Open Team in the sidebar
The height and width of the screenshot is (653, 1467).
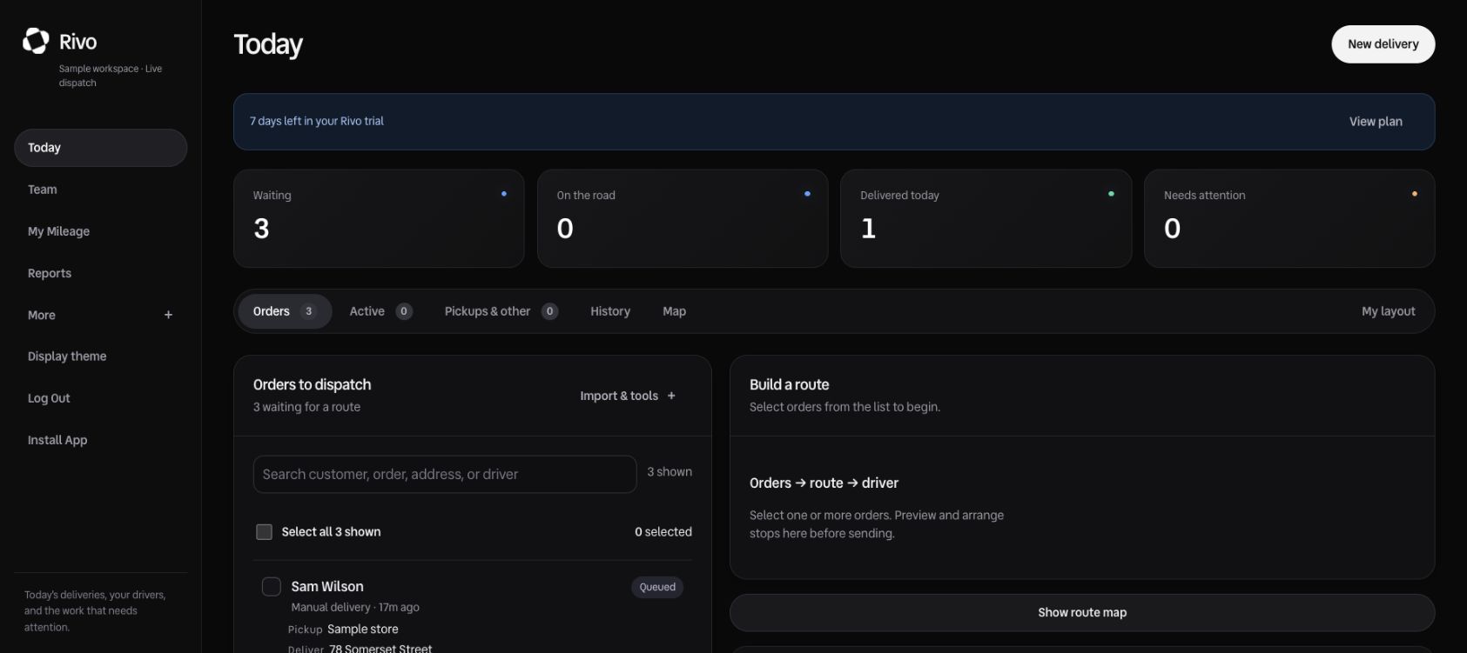[x=100, y=190]
